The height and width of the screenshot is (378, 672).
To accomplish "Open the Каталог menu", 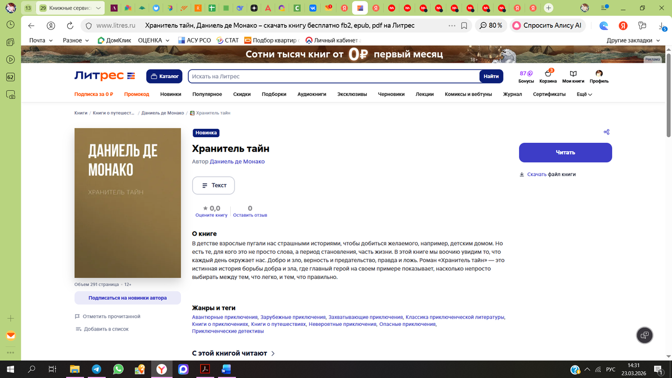I will 164,76.
